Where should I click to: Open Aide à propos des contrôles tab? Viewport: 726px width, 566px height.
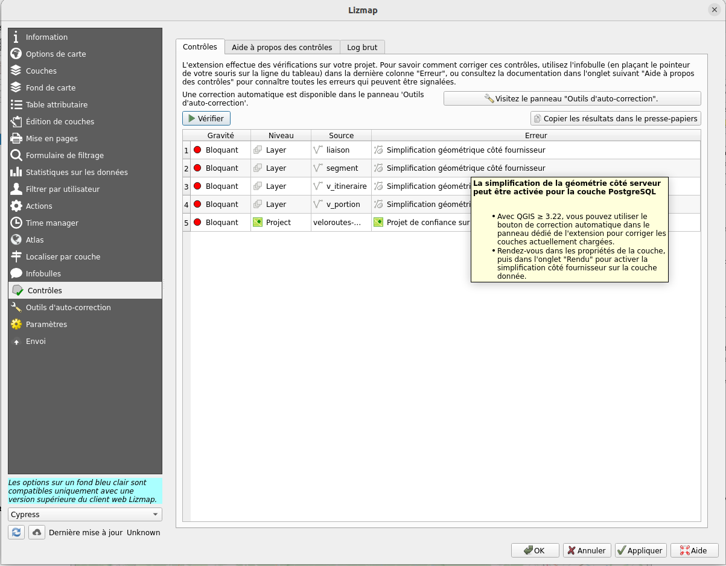[282, 47]
